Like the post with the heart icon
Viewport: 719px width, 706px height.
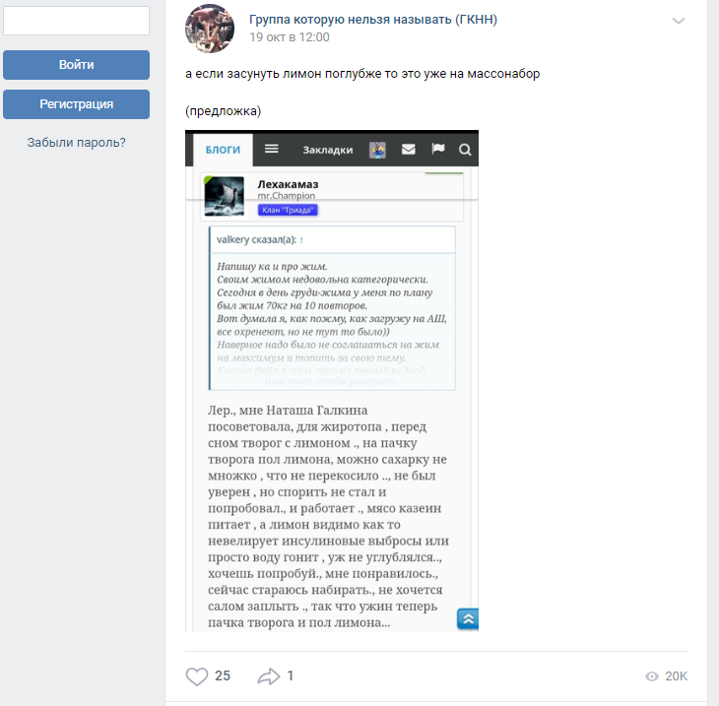pos(197,676)
